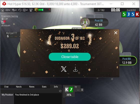Image resolution: width=140 pixels, height=104 pixels.
Task: Open the cashier chips icon
Action: (31, 10)
